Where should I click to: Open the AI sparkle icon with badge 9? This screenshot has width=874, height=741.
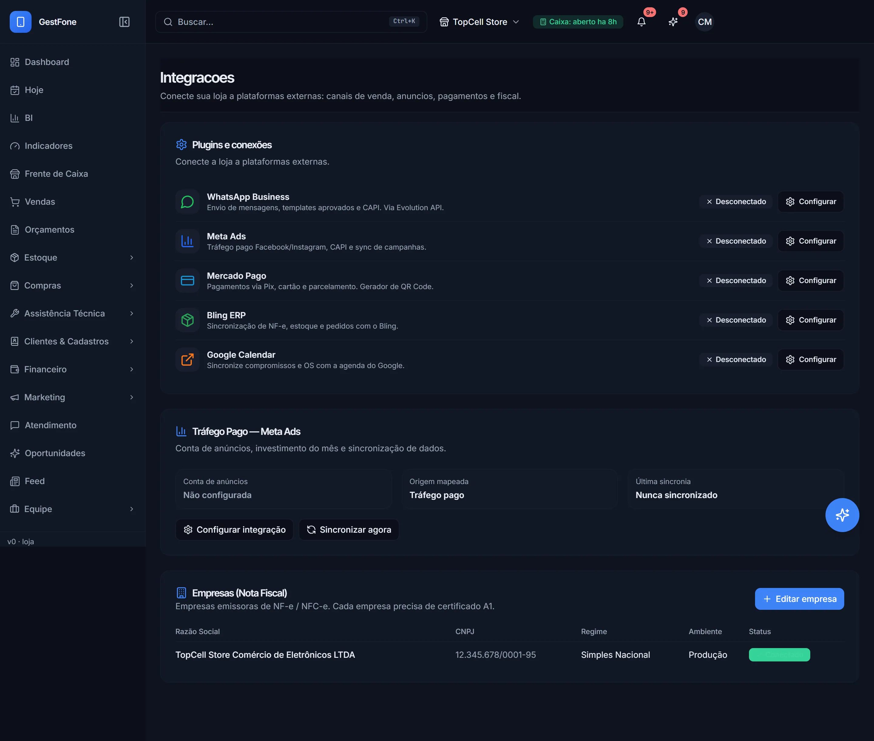(673, 22)
